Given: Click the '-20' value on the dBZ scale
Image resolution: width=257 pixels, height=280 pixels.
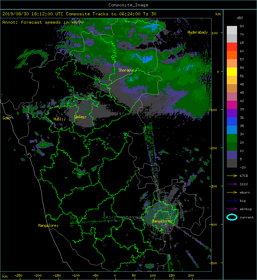Looking at the screenshot, I should (243, 168).
